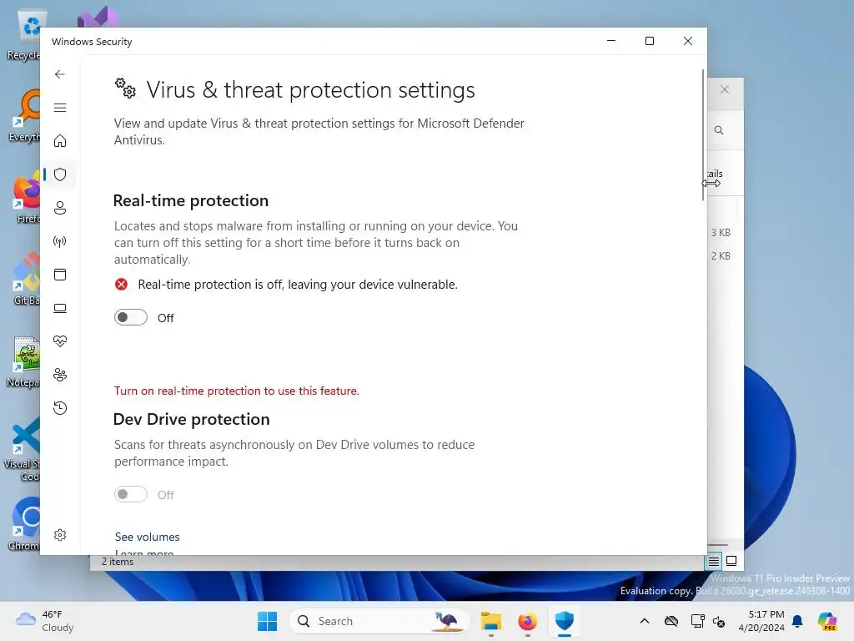Click the notification bell icon
The width and height of the screenshot is (854, 641).
click(x=797, y=621)
